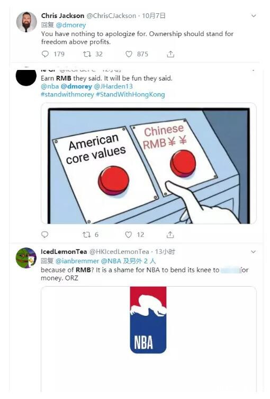The height and width of the screenshot is (399, 270).
Task: Open the #StandWithHongKong hashtag
Action: [130, 94]
